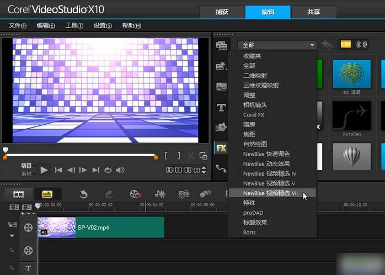The height and width of the screenshot is (275, 385).
Task: Select Corel FX in the category list
Action: pos(254,115)
